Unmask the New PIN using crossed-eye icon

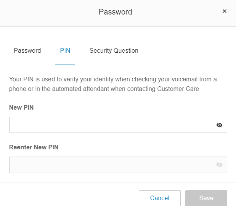pyautogui.click(x=219, y=125)
